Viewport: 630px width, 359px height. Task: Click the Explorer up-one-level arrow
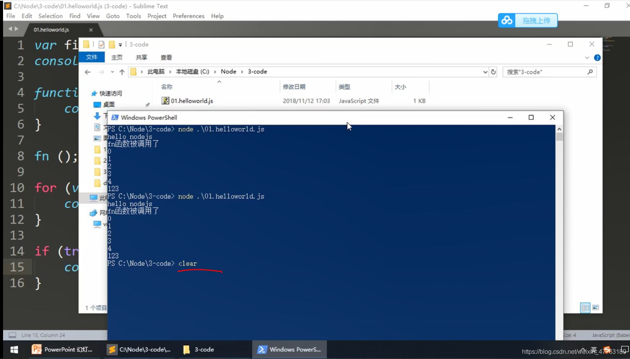click(x=122, y=72)
